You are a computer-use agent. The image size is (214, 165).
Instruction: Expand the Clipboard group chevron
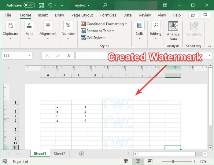[x=10, y=38]
